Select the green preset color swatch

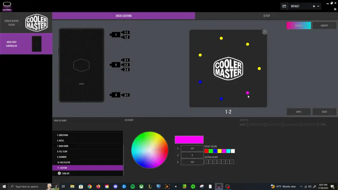pos(210,151)
